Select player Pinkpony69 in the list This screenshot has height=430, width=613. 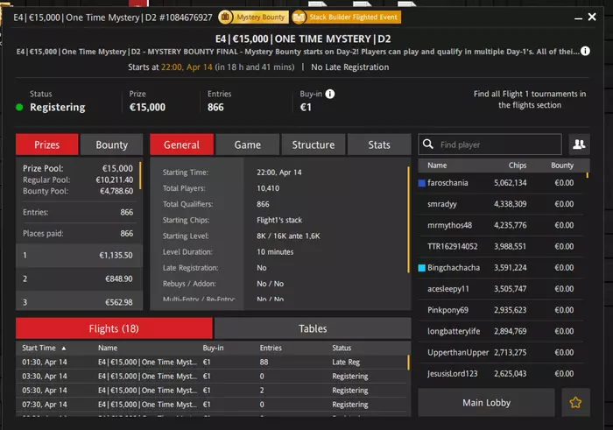click(x=501, y=310)
